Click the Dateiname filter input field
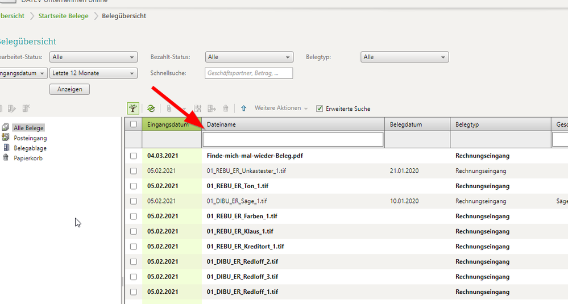Image resolution: width=568 pixels, height=304 pixels. pyautogui.click(x=293, y=139)
